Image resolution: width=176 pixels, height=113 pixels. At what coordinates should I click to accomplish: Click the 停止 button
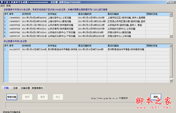tap(58, 97)
